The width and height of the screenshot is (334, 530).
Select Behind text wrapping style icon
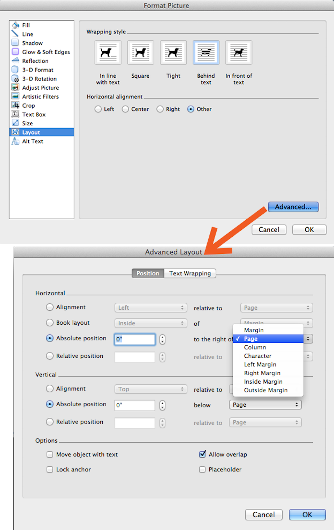coord(206,52)
